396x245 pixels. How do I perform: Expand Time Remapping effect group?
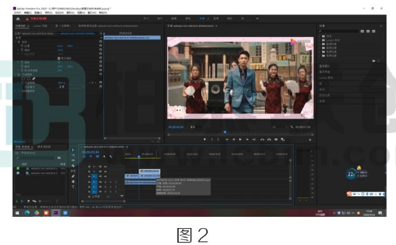tap(16, 91)
